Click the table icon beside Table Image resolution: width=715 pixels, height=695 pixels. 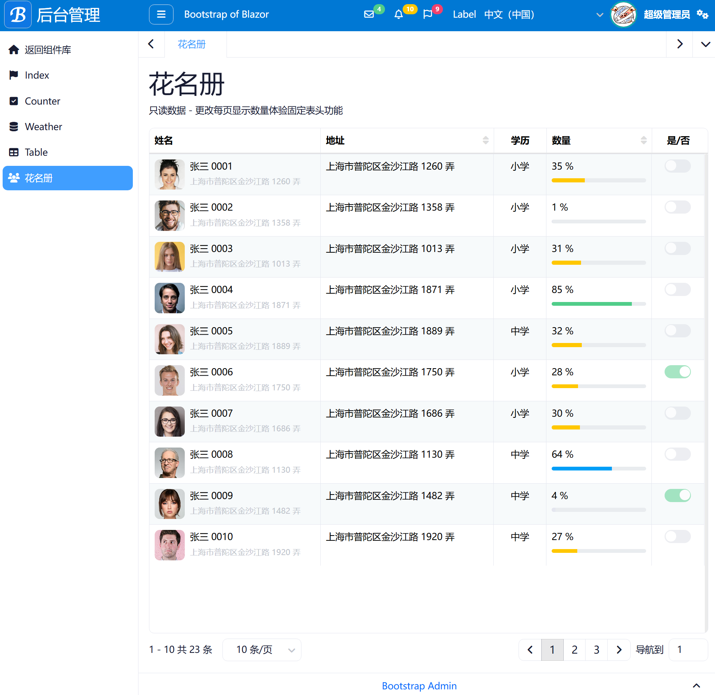click(x=14, y=152)
